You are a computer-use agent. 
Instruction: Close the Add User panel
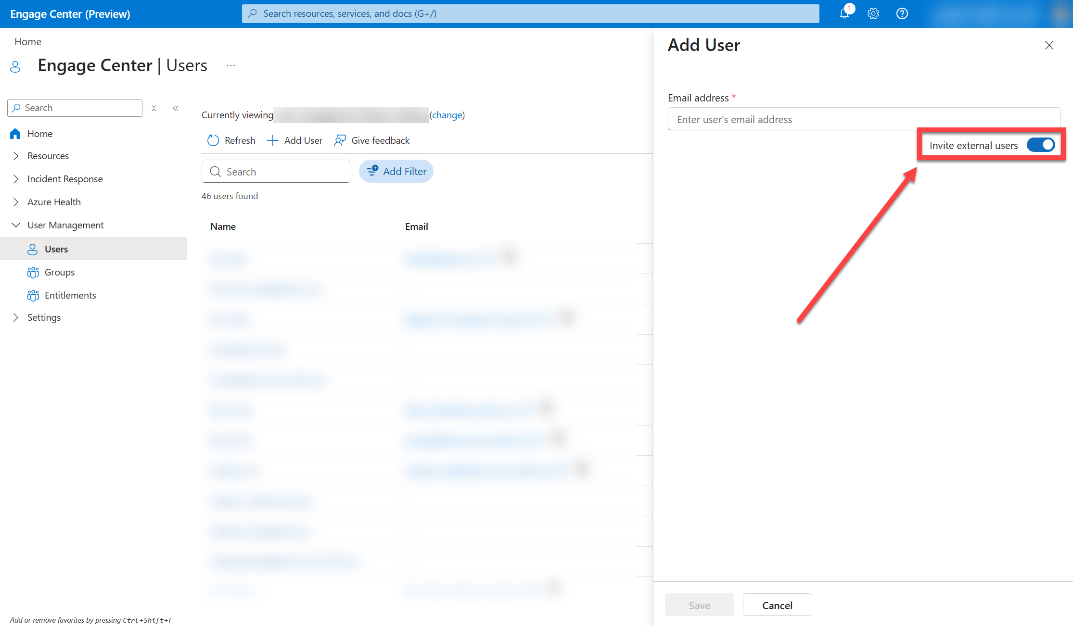pyautogui.click(x=1049, y=45)
